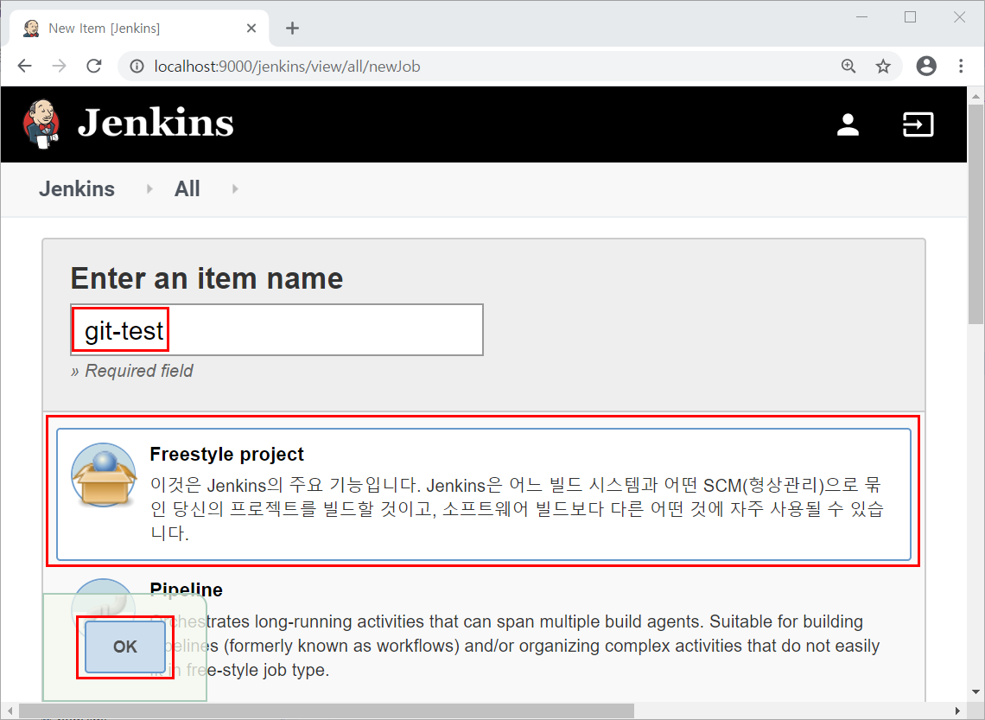Click the scroll down arrow of vertical scrollbar
The height and width of the screenshot is (720, 985).
(x=976, y=692)
